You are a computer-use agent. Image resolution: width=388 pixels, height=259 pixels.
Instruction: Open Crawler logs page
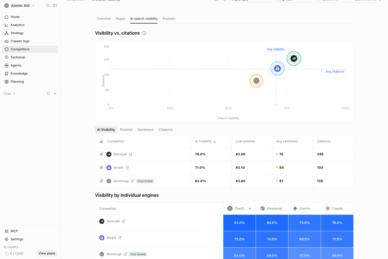[x=30, y=41]
